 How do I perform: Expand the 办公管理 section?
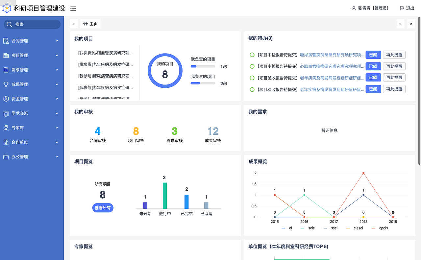tap(57, 157)
